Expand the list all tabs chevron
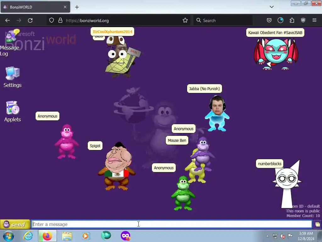The image size is (322, 242). click(272, 7)
